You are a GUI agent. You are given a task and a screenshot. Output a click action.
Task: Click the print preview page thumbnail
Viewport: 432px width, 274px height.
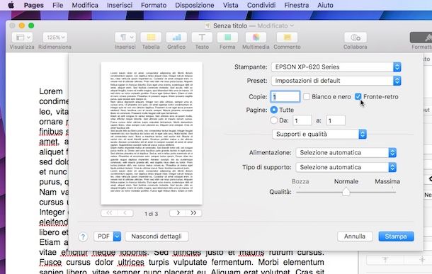point(152,133)
